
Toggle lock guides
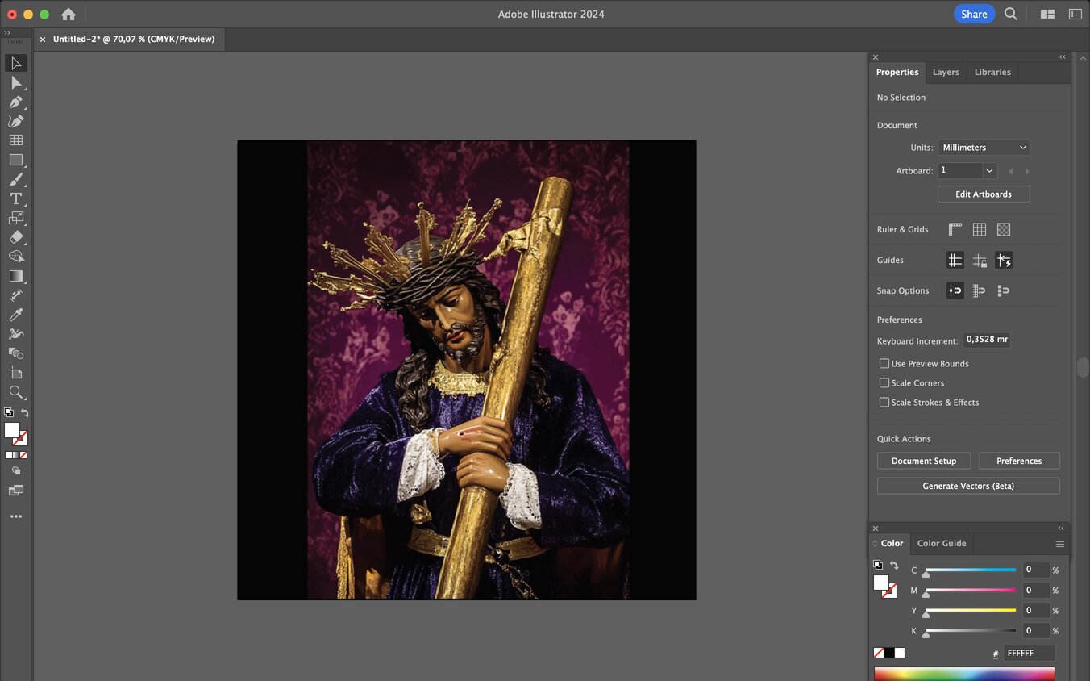pyautogui.click(x=980, y=261)
